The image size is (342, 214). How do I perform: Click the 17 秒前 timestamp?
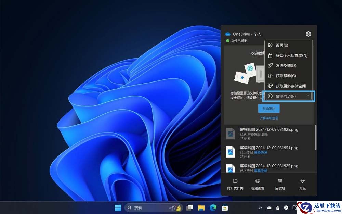click(x=245, y=138)
